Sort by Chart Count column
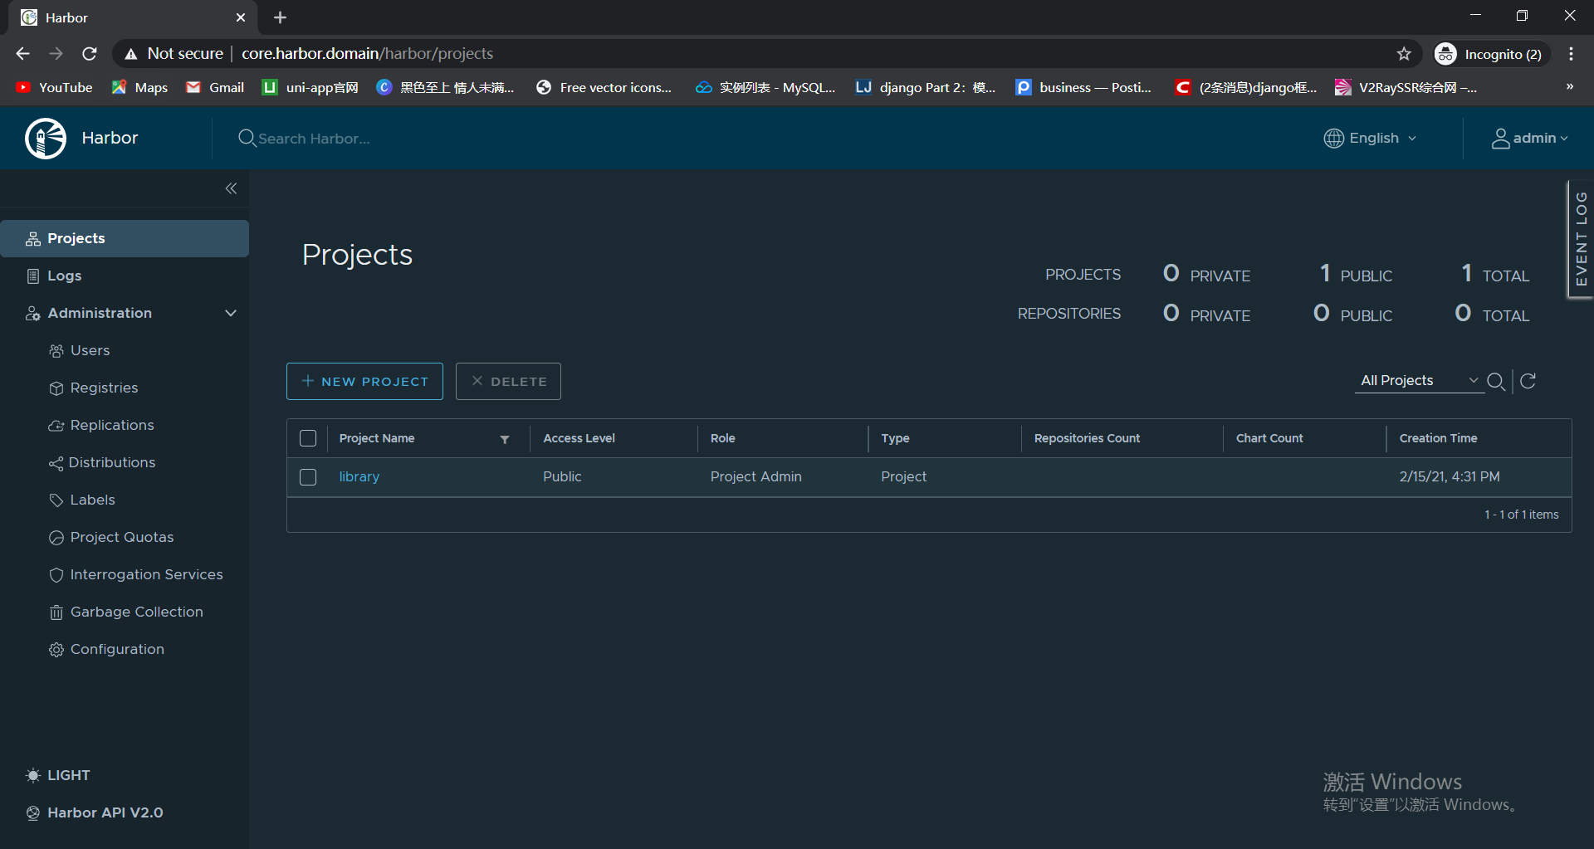 [x=1269, y=438]
